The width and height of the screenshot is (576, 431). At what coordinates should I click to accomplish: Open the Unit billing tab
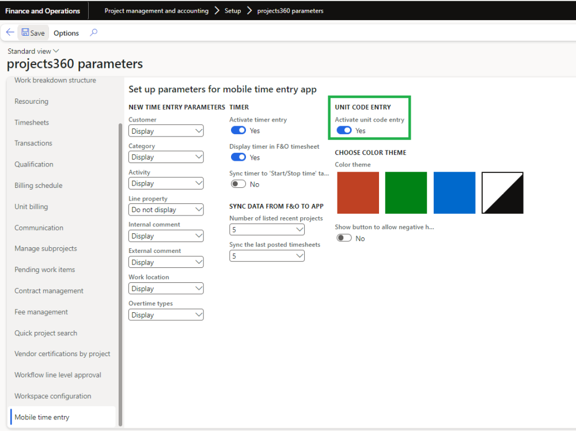[x=31, y=206]
